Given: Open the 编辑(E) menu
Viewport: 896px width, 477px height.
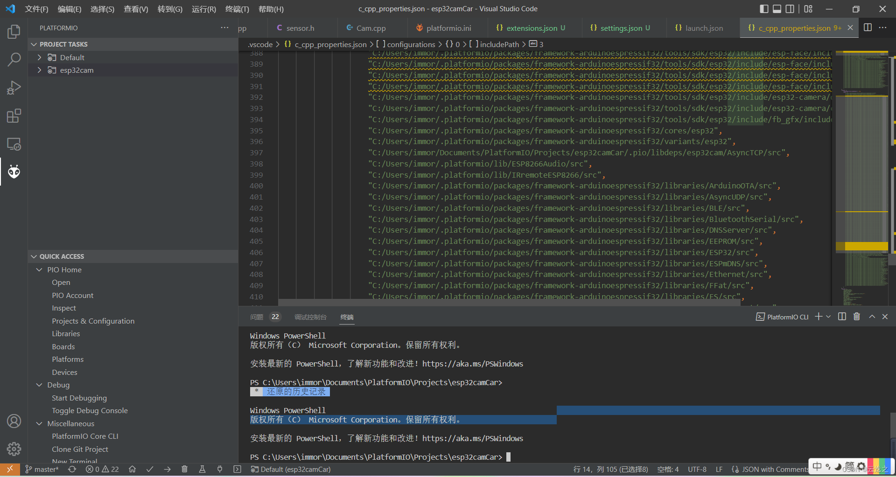Looking at the screenshot, I should (69, 9).
